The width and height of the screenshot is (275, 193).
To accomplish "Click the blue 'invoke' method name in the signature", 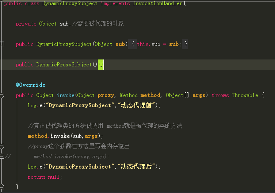I will pos(66,95).
